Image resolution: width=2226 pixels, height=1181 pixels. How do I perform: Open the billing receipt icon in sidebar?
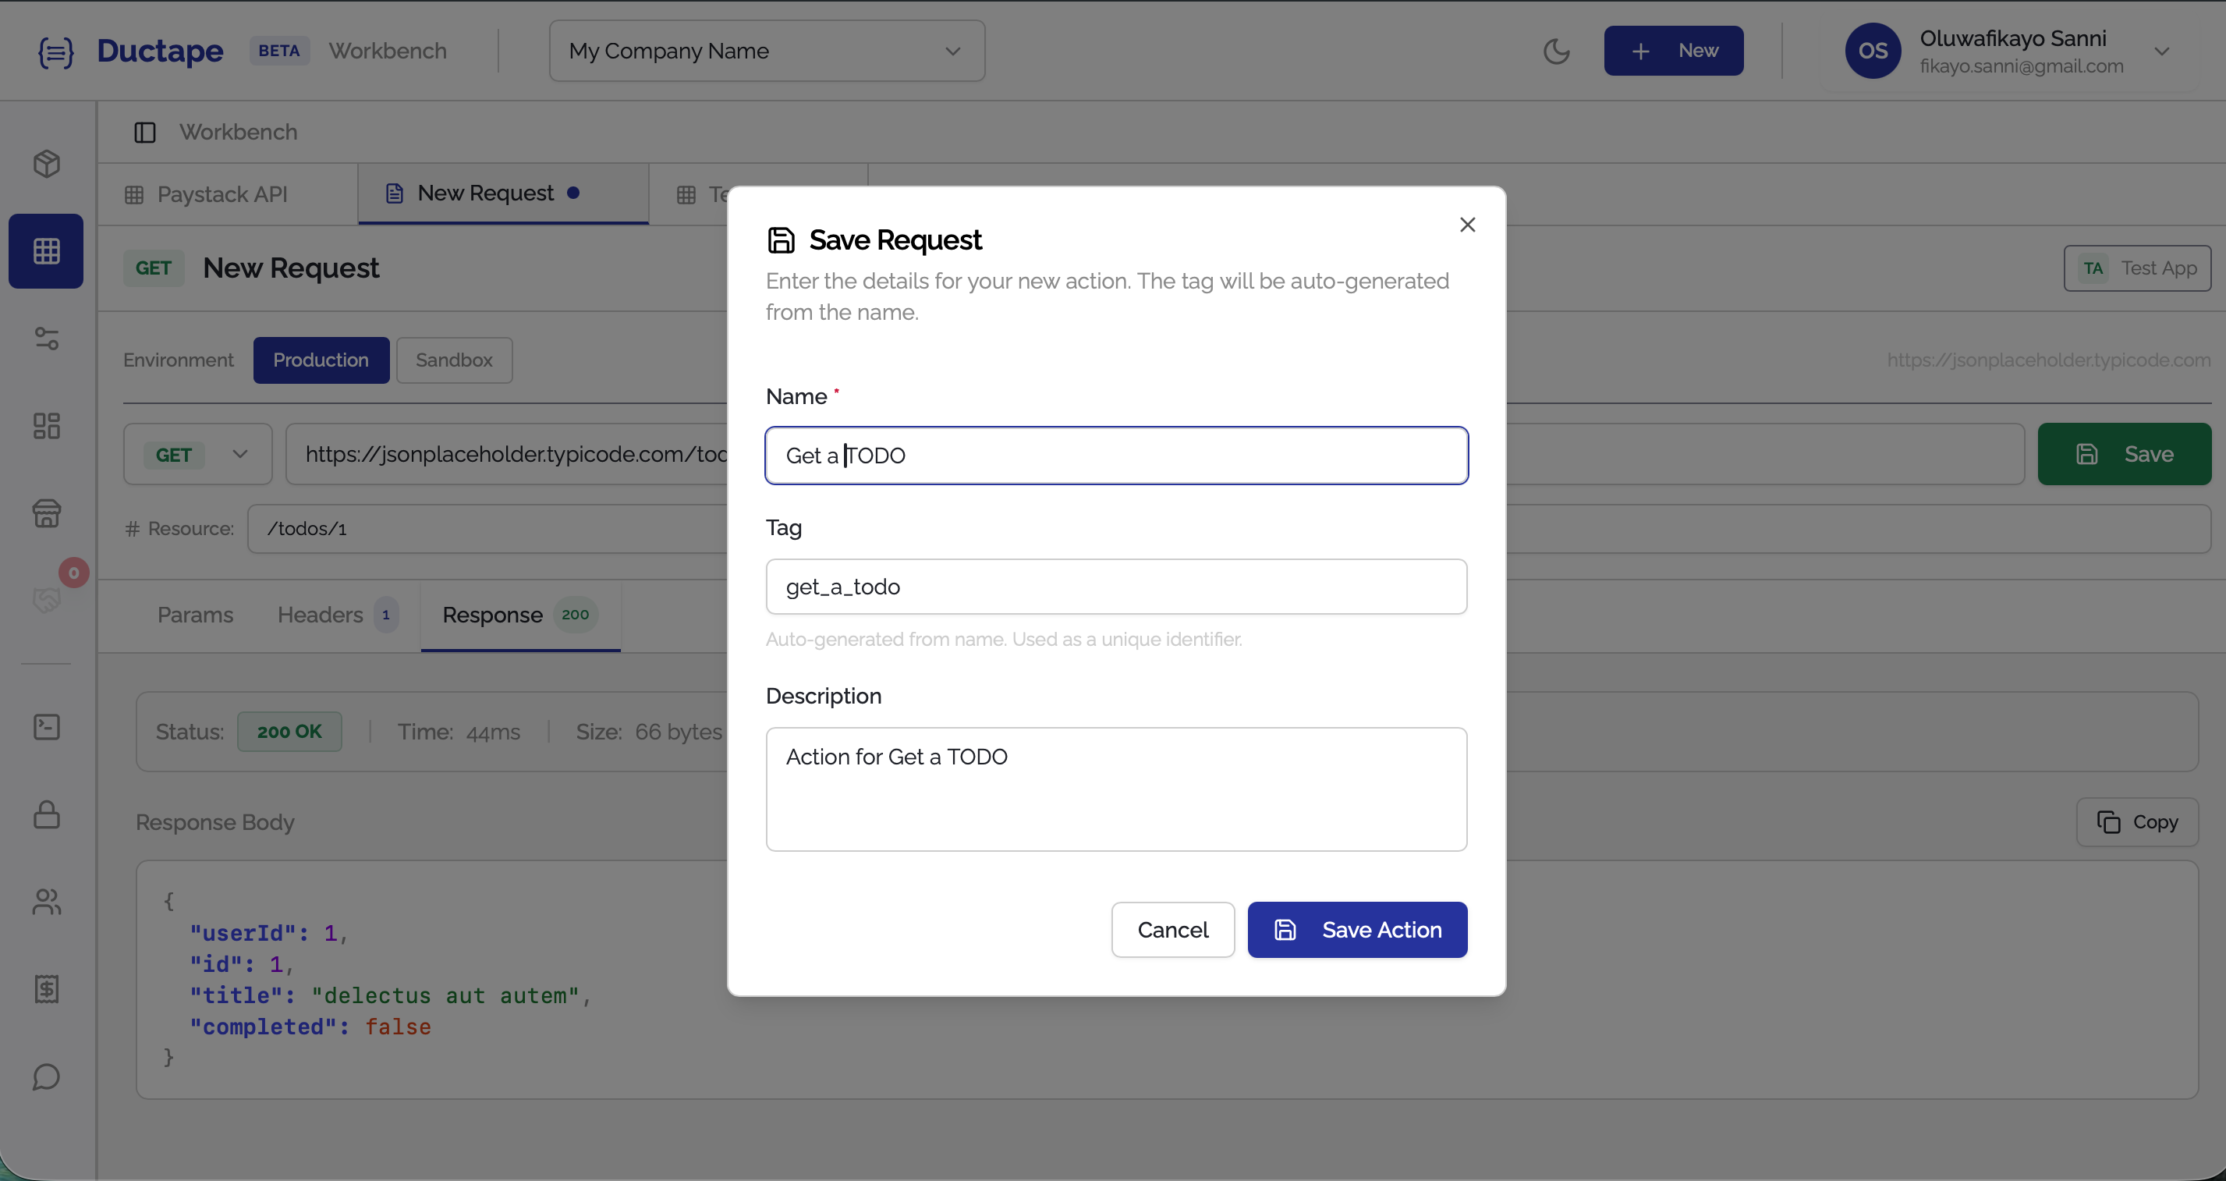tap(46, 989)
